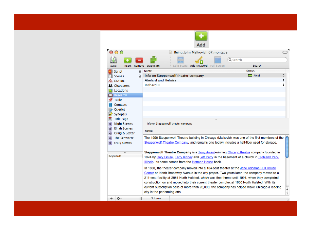This screenshot has height=241, width=312.
Task: Collapse the Keywords panel using the arrow handle
Action: coord(125,153)
